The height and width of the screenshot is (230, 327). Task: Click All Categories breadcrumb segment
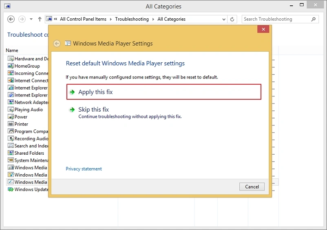pyautogui.click(x=171, y=19)
